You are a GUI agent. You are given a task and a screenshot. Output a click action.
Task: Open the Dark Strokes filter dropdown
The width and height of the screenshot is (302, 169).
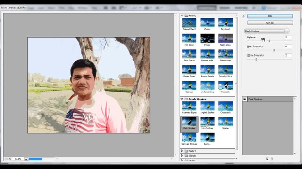click(x=287, y=31)
